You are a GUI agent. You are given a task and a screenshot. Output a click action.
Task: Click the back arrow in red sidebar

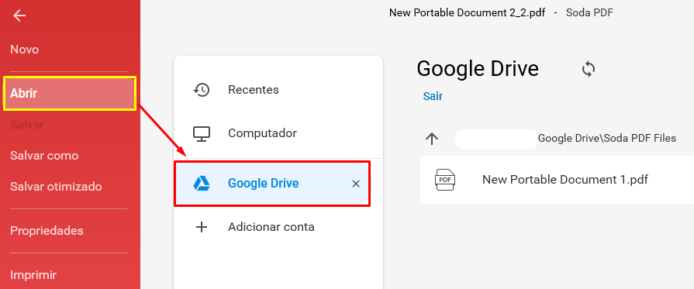[x=19, y=16]
